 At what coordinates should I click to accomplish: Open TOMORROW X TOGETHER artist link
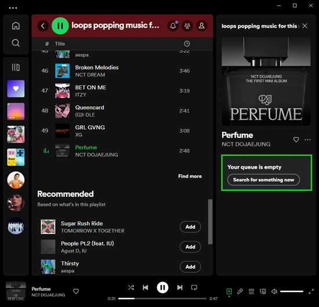tap(93, 231)
